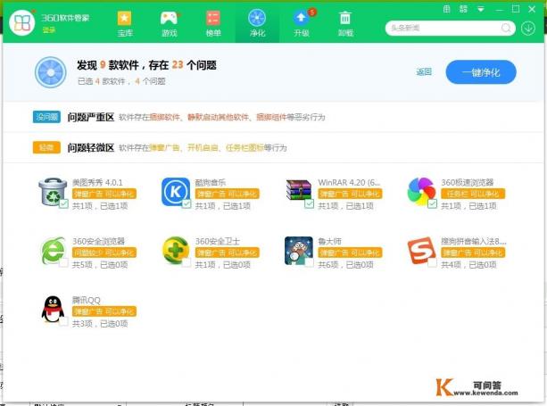This screenshot has height=406, width=547.
Task: Click the orange tag under 腾讯QQ
Action: pos(104,311)
